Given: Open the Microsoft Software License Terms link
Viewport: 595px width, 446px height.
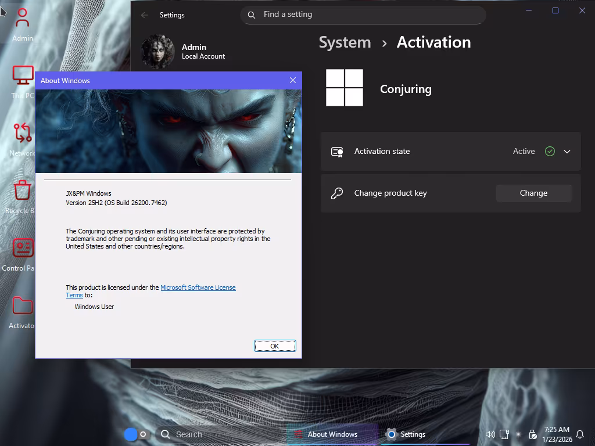Looking at the screenshot, I should click(x=198, y=287).
